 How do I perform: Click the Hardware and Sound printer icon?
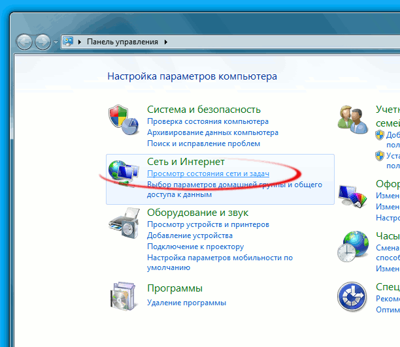coord(123,225)
